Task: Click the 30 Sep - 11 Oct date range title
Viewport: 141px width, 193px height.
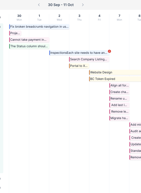Action: click(61, 5)
